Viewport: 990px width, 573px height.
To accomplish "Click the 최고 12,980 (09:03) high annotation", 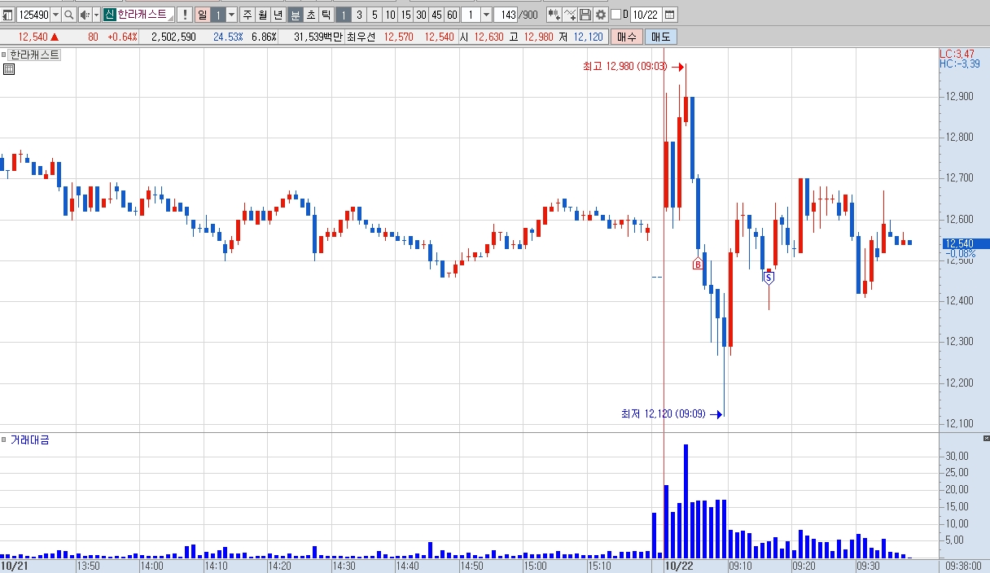I will tap(624, 67).
